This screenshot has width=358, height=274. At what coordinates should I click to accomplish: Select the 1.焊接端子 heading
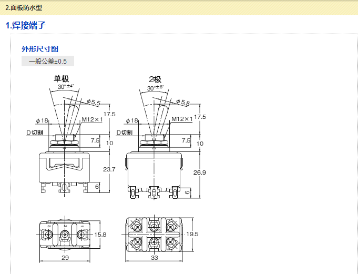(26, 25)
